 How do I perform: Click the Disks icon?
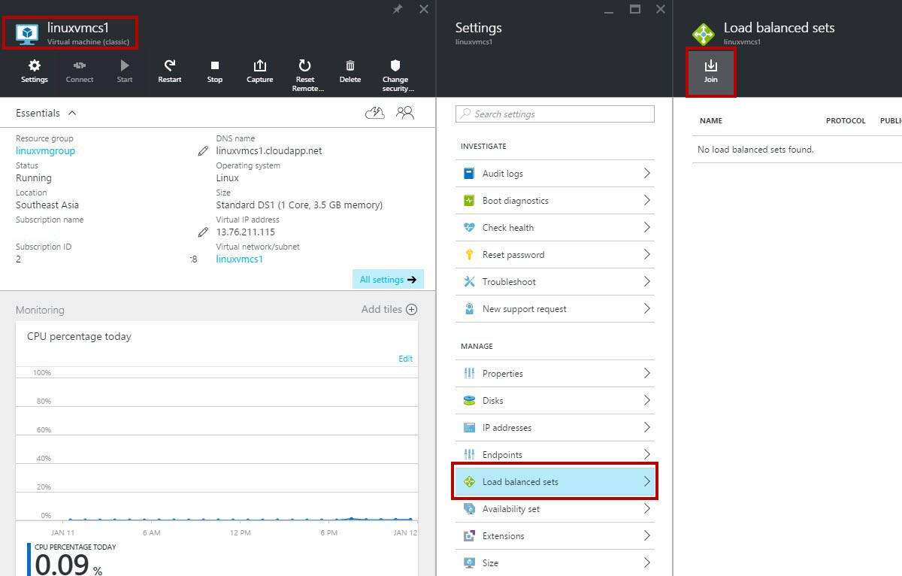tap(469, 400)
